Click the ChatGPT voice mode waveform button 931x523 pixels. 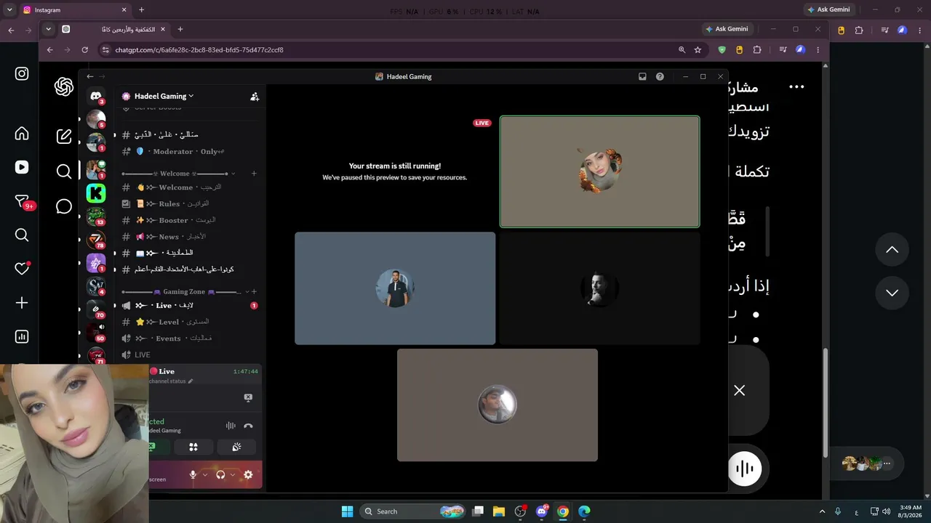coord(745,469)
